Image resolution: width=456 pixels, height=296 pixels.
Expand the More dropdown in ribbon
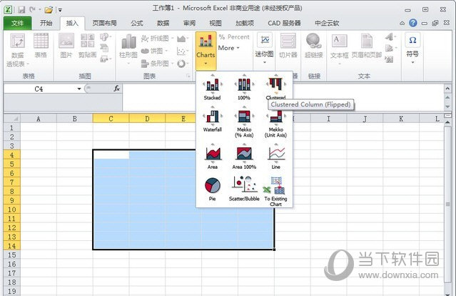[229, 48]
